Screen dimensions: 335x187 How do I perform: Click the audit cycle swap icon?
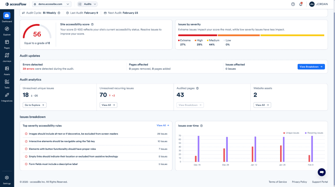[x=23, y=13]
